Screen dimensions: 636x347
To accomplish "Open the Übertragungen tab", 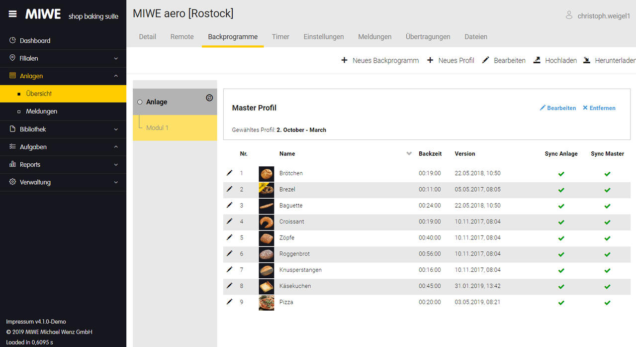I will coord(428,37).
